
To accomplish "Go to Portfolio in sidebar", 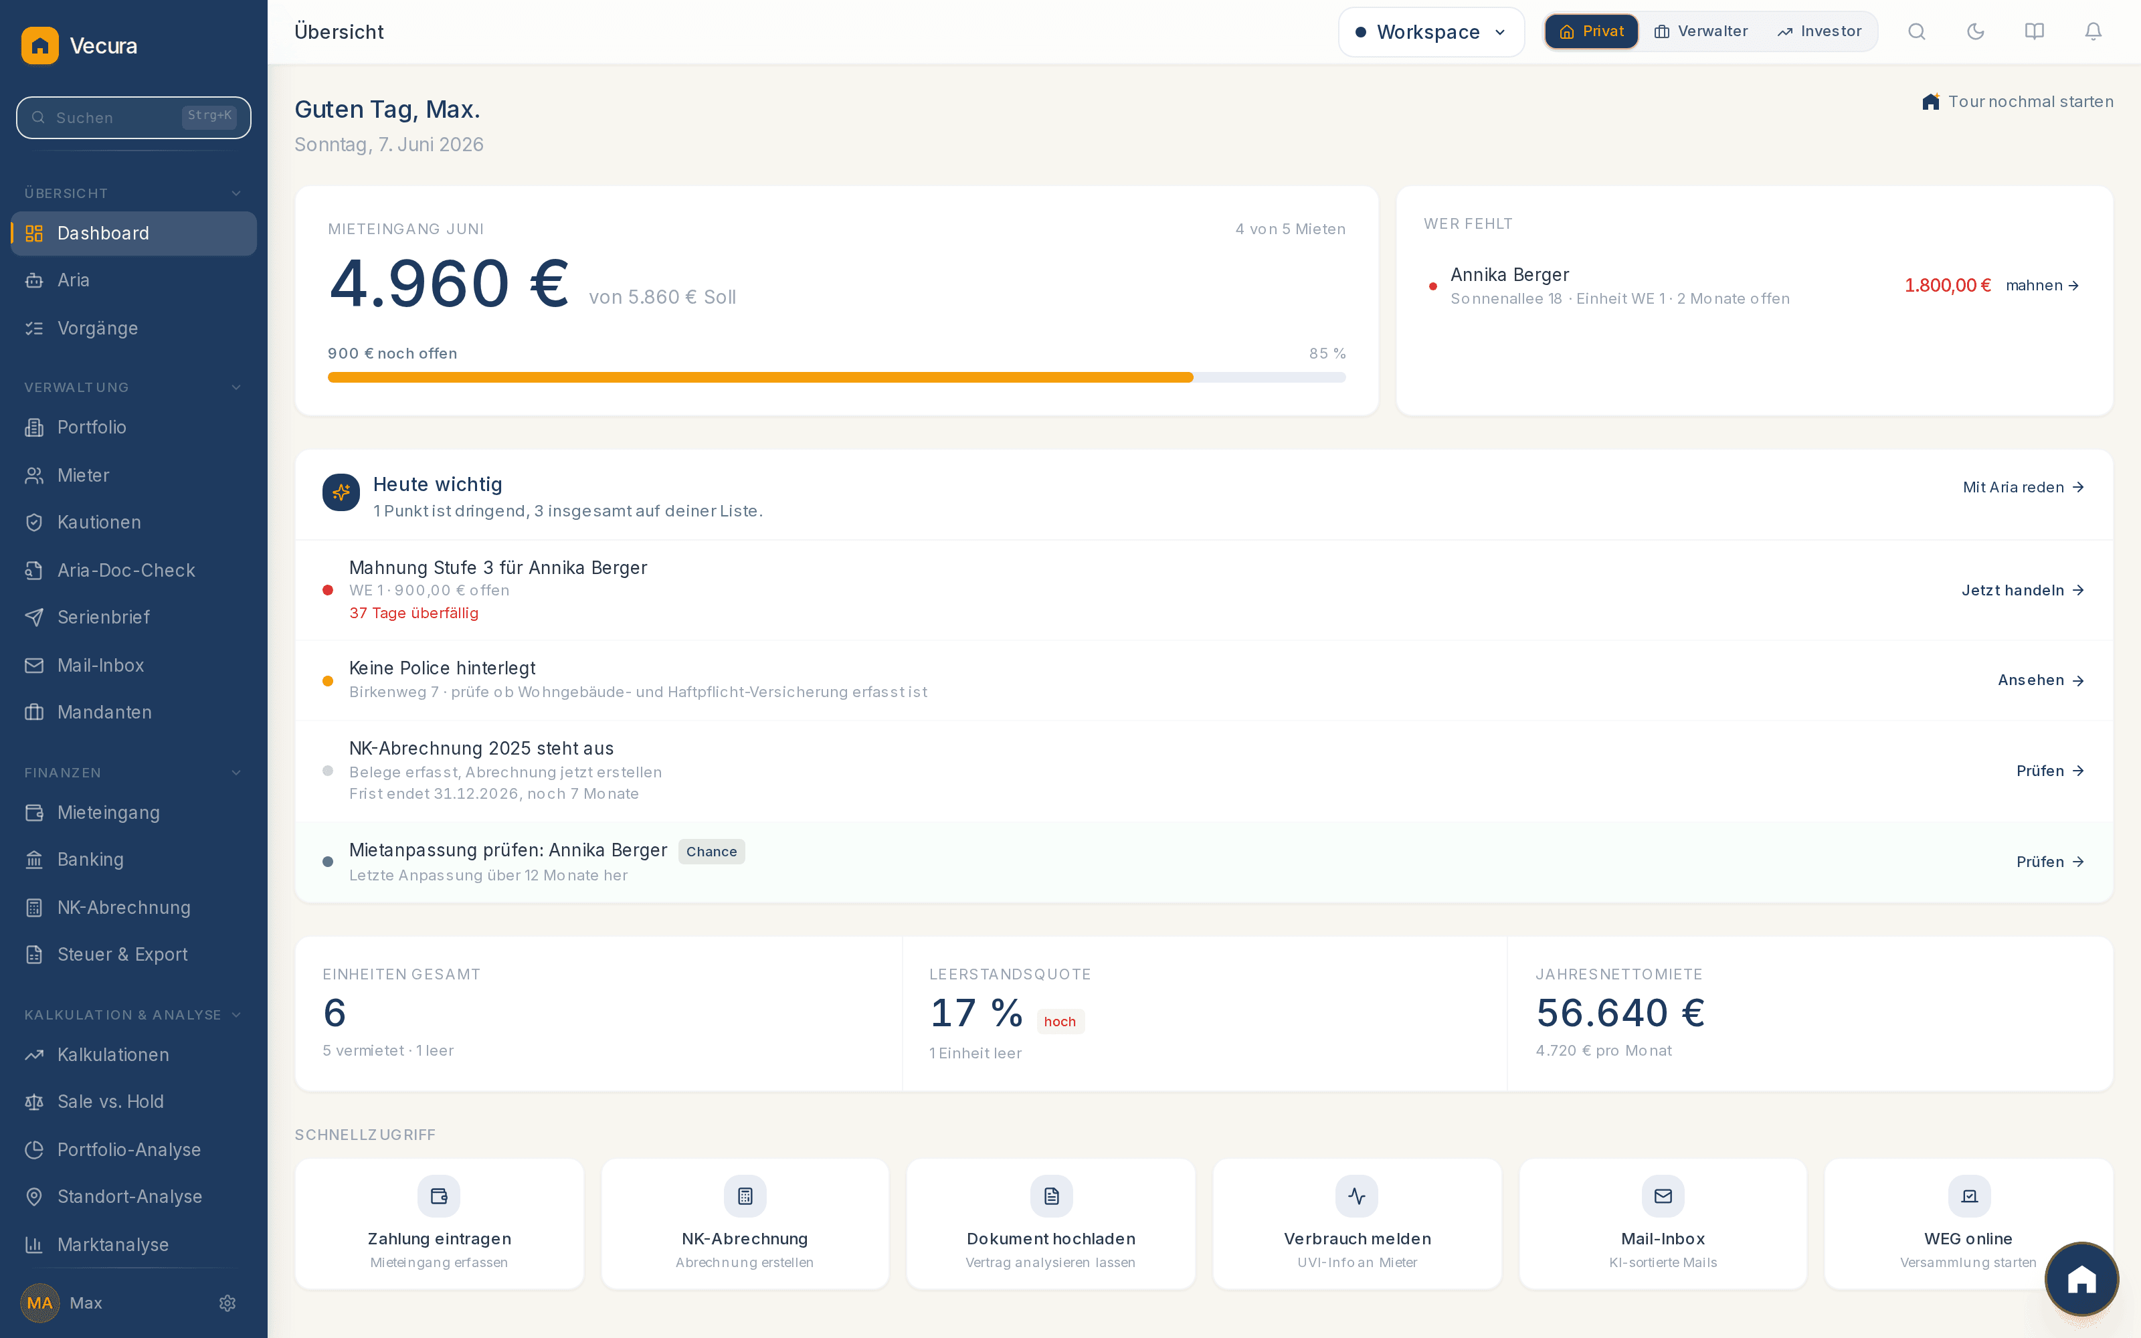I will click(134, 427).
